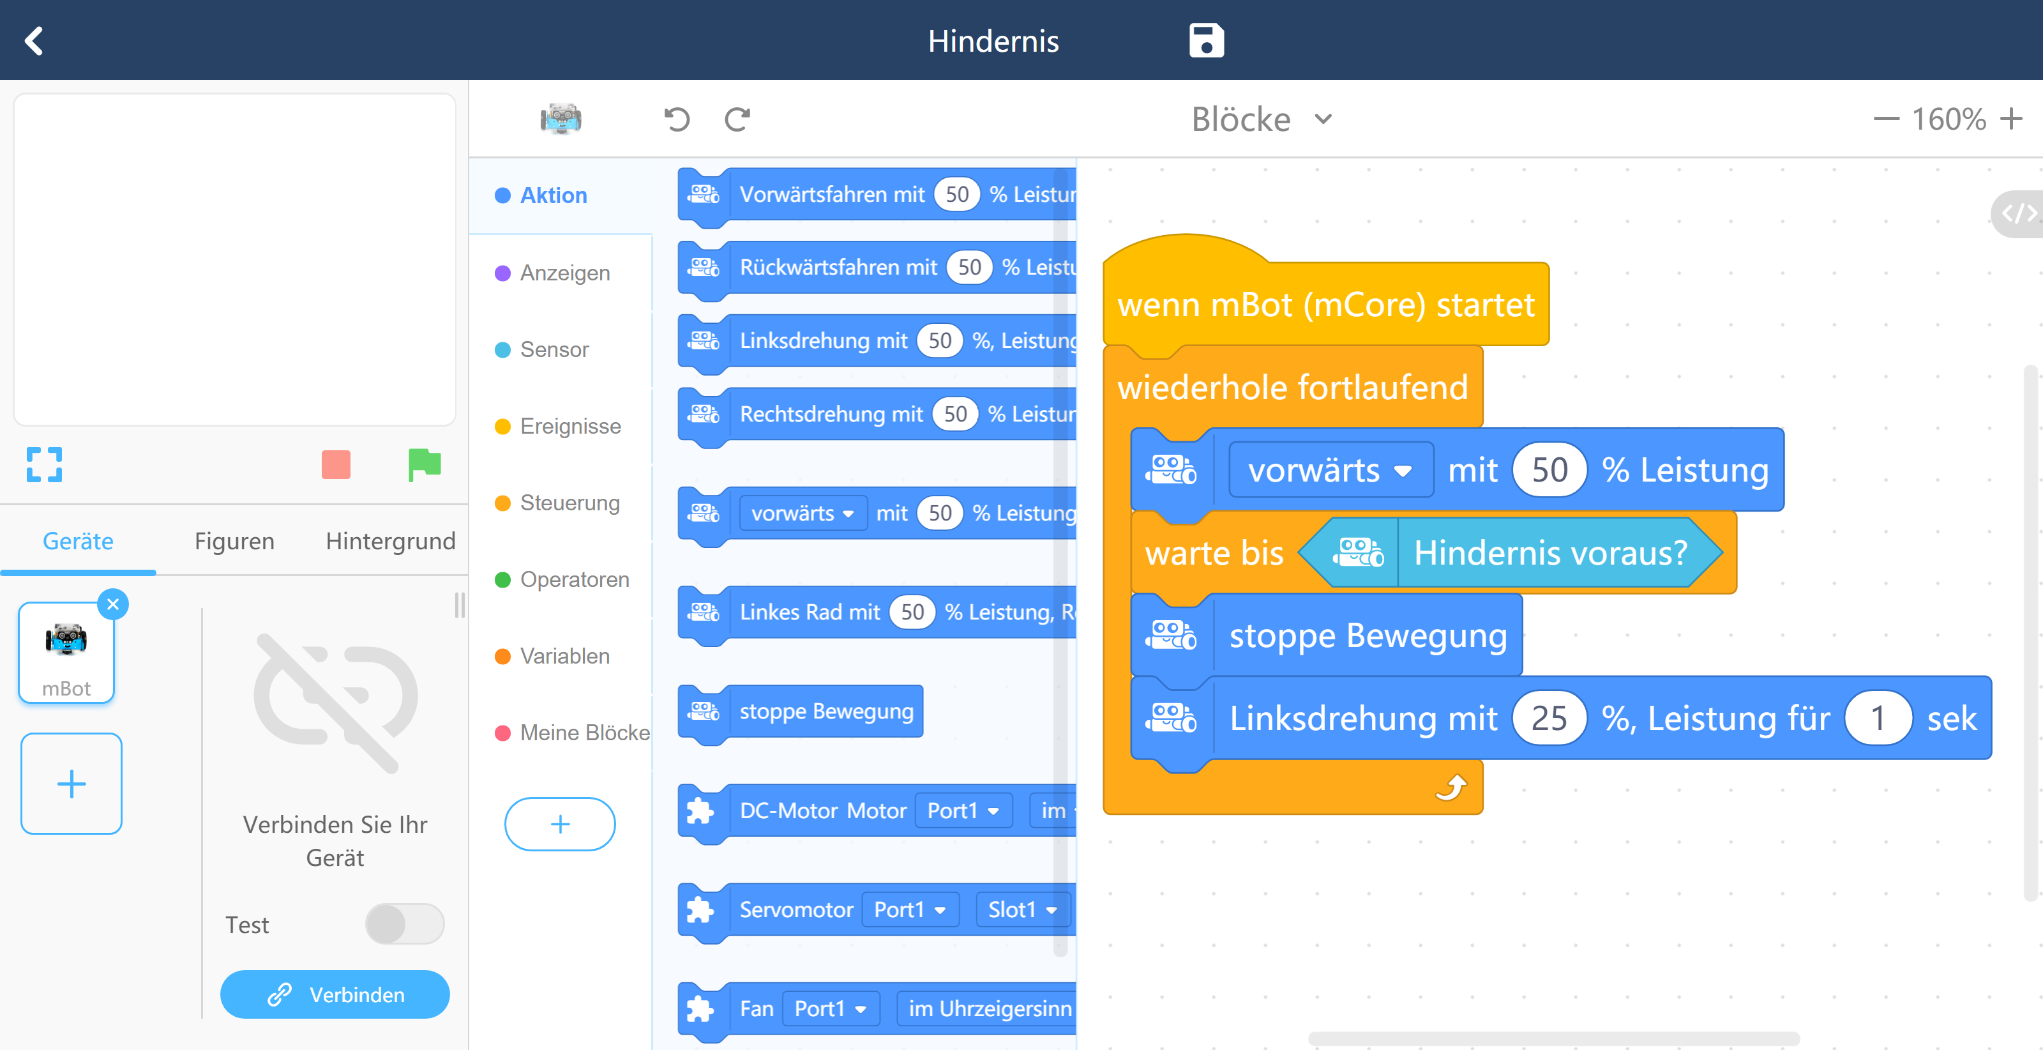Screen dimensions: 2043x1050
Task: Click robot icon on workspace vorwärts block
Action: (x=1171, y=470)
